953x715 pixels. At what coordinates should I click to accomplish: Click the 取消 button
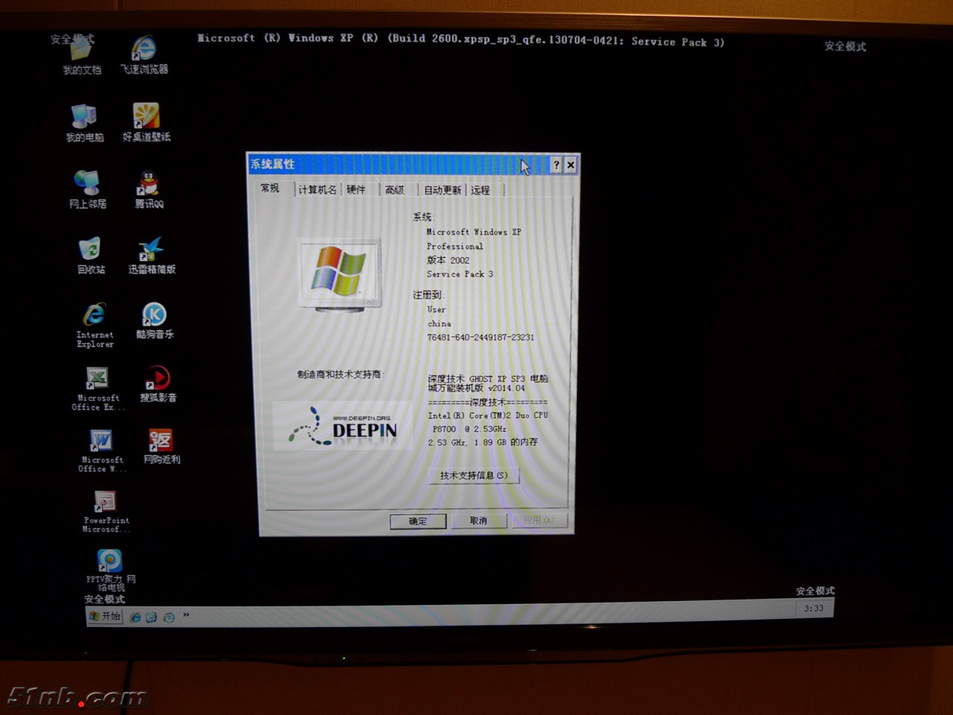478,521
